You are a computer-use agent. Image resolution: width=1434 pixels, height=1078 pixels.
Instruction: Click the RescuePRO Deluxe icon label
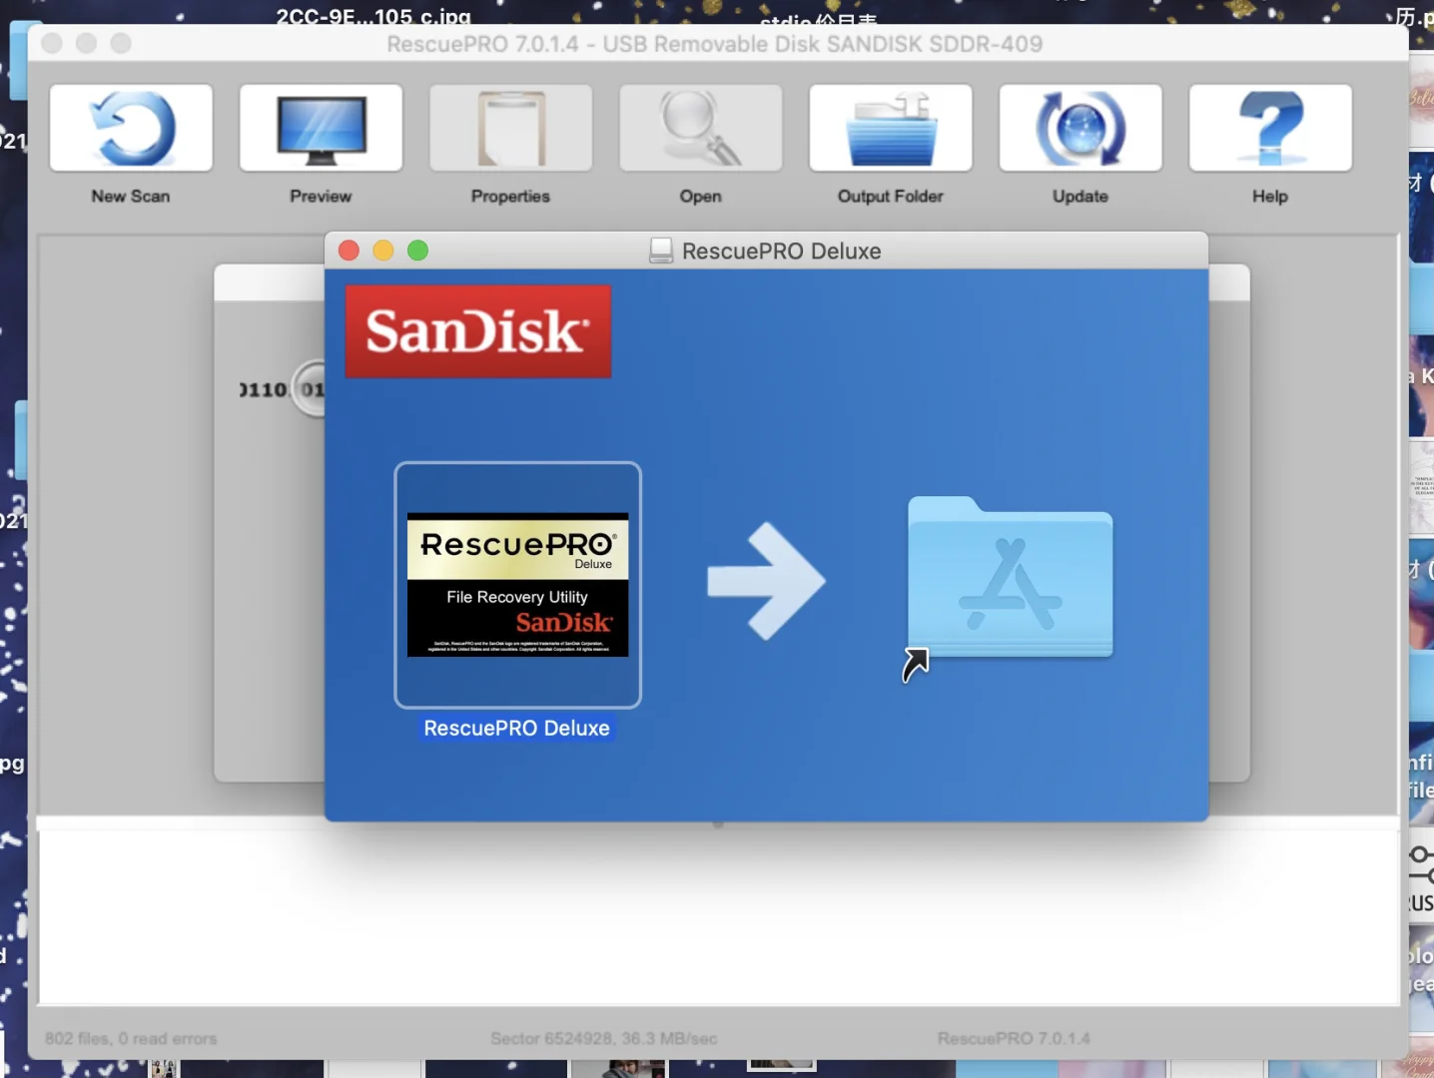516,729
